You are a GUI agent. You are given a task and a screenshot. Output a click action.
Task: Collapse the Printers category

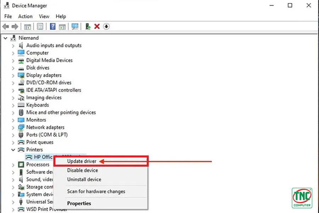[13, 150]
